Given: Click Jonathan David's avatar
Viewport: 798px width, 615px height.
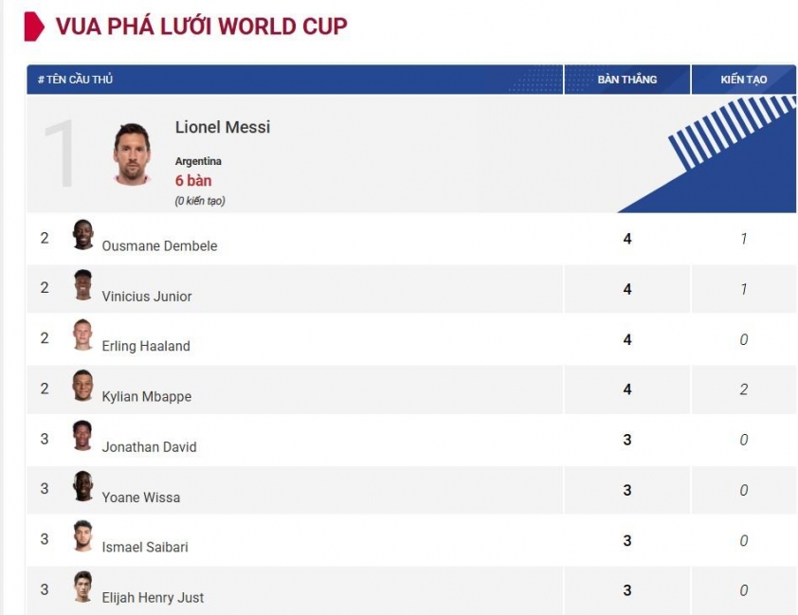Looking at the screenshot, I should (83, 436).
